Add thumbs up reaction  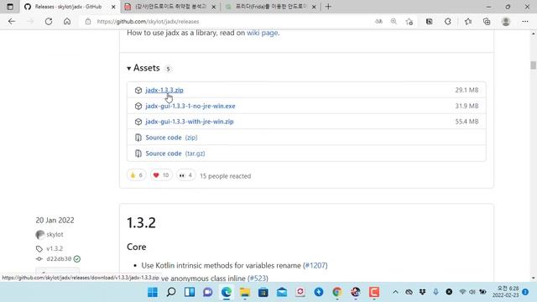click(136, 175)
